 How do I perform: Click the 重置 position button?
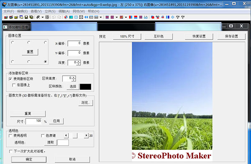(x=30, y=52)
